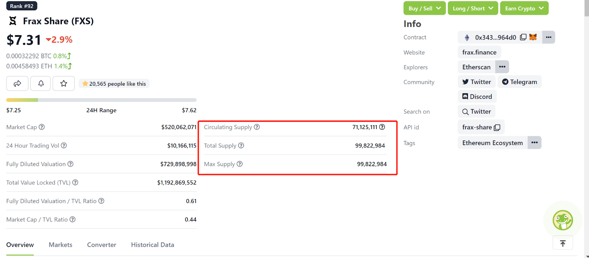
Task: Click the scroll-to-top arrow button
Action: (562, 243)
